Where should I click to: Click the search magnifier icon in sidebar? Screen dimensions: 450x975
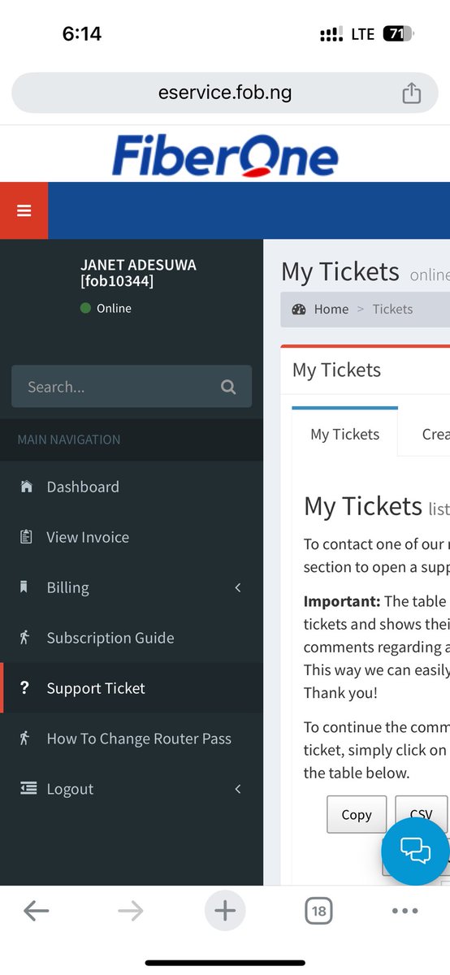228,387
